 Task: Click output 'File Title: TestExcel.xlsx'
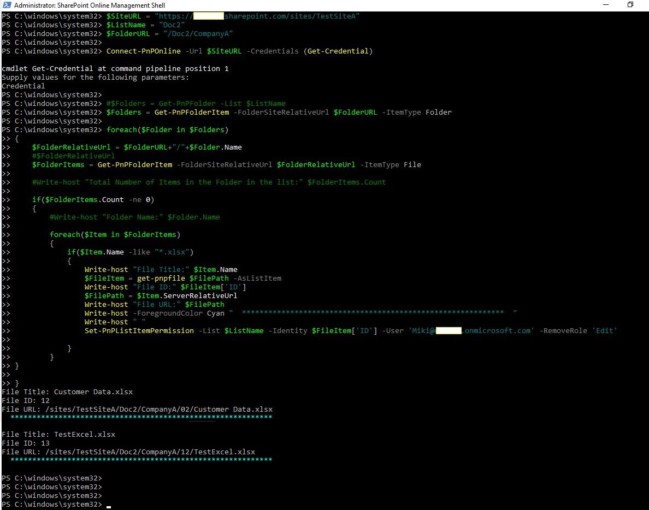(58, 434)
